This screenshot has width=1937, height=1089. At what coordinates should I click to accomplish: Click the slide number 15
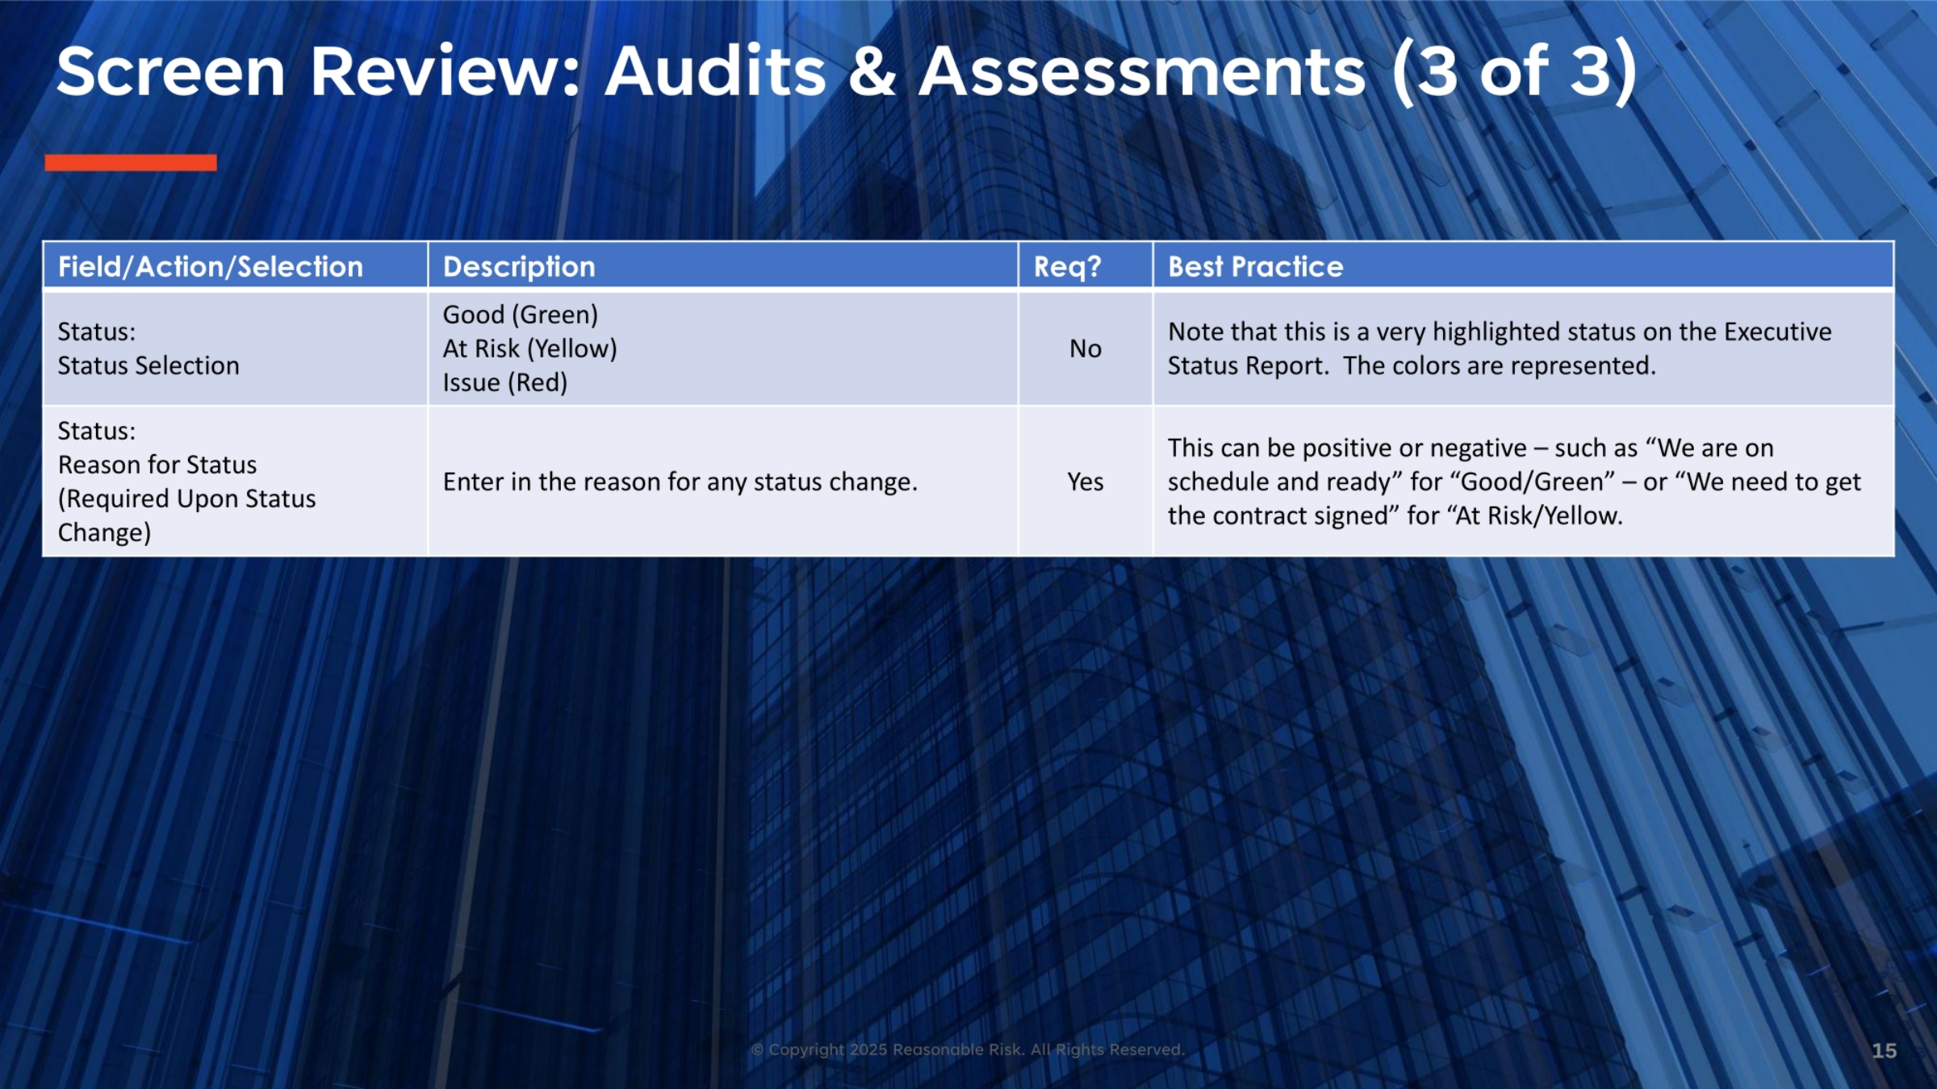coord(1884,1050)
